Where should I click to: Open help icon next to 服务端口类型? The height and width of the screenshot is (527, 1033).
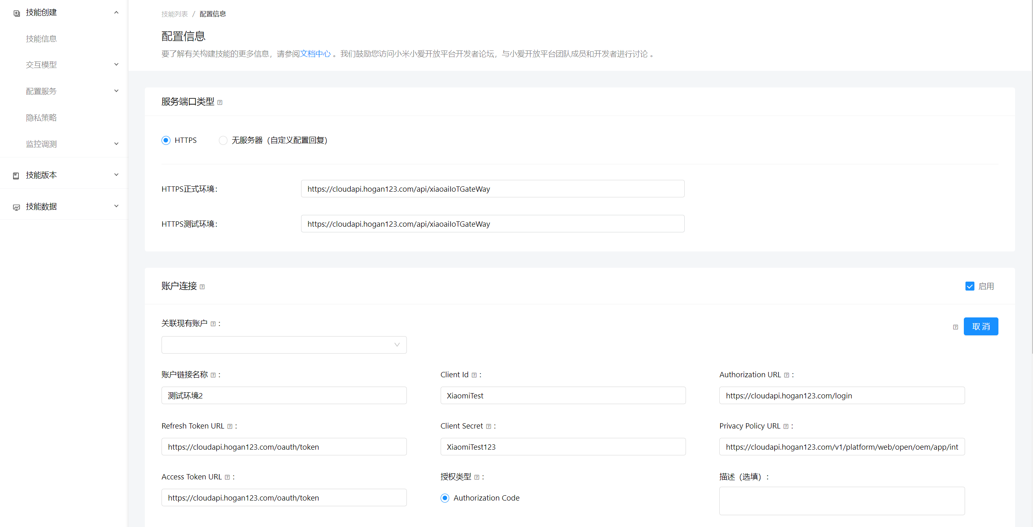tap(220, 102)
